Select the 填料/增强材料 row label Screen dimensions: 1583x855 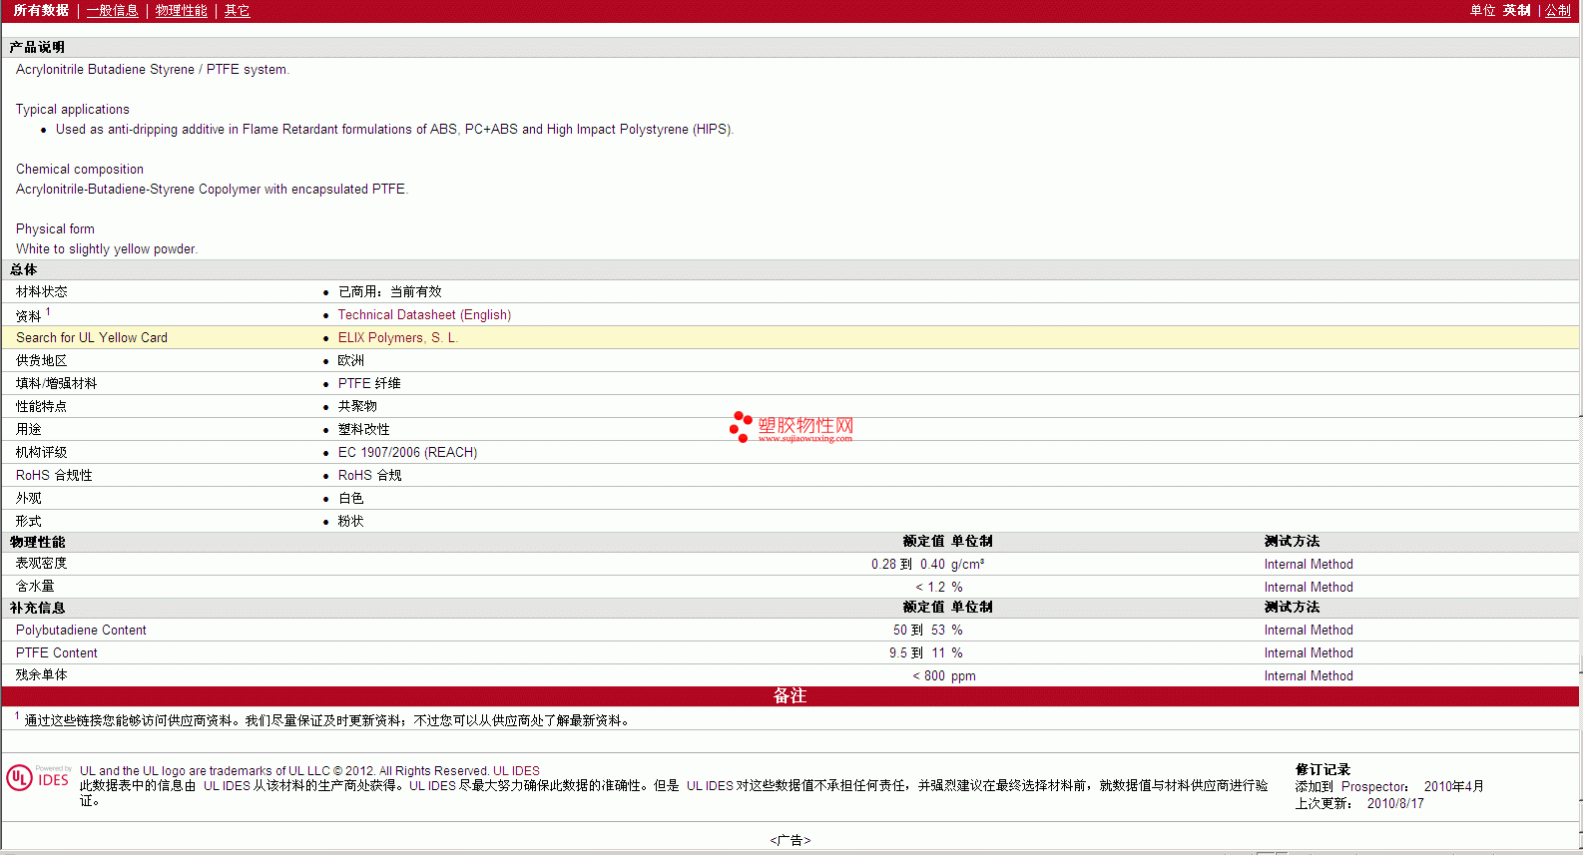(56, 383)
